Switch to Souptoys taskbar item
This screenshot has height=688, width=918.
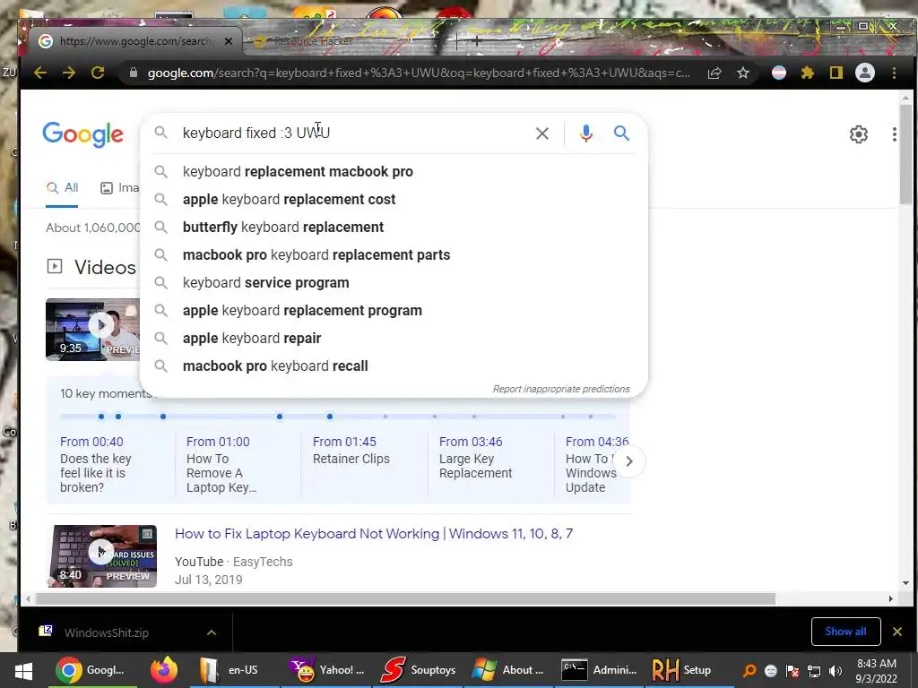pyautogui.click(x=418, y=670)
